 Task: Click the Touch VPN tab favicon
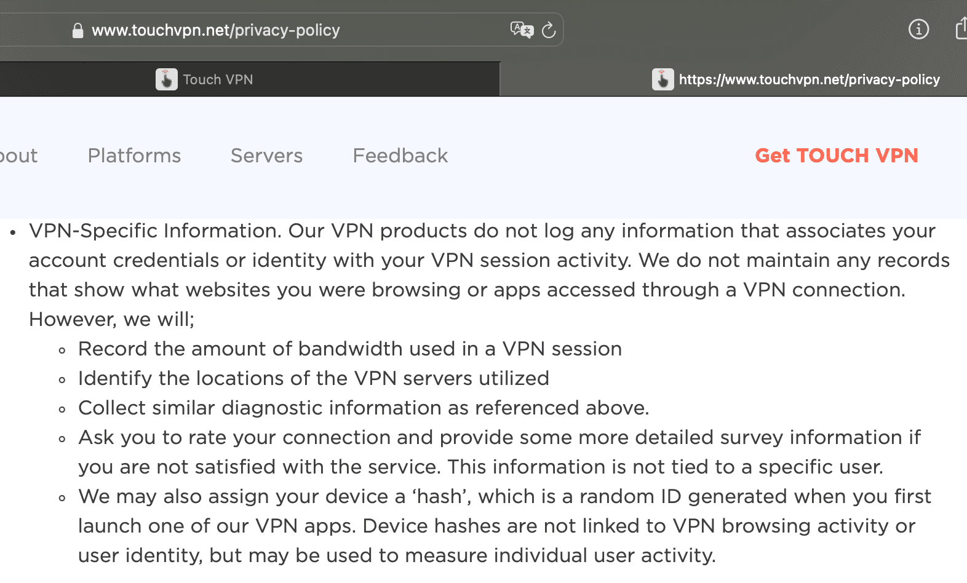[166, 79]
